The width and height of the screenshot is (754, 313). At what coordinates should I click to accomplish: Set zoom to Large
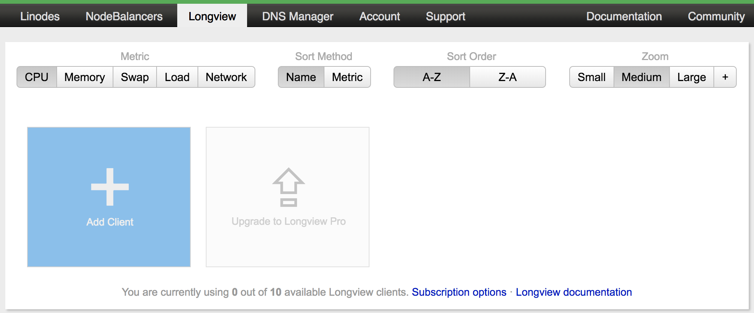click(x=691, y=77)
